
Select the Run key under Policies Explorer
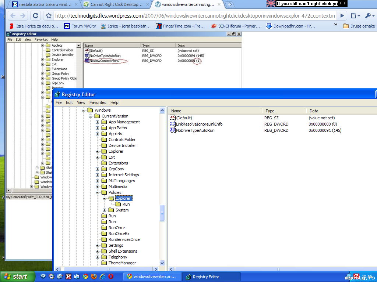coord(126,204)
